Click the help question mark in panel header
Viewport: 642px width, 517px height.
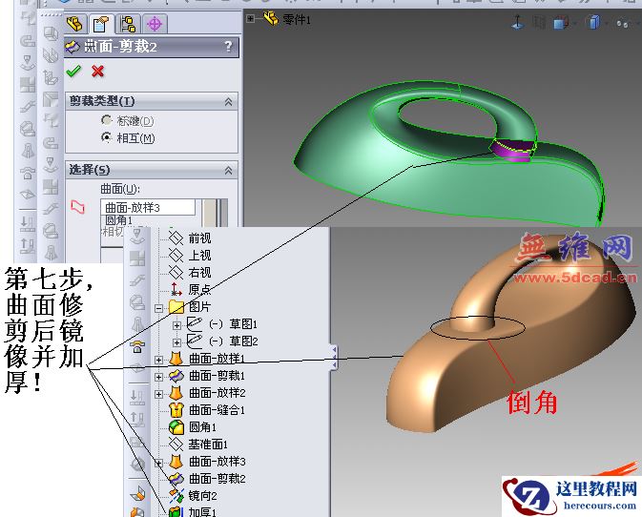pos(227,46)
